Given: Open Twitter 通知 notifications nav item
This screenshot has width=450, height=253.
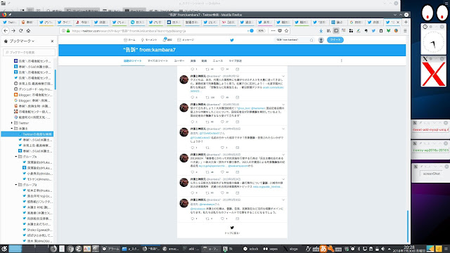Looking at the screenshot, I should click(167, 39).
